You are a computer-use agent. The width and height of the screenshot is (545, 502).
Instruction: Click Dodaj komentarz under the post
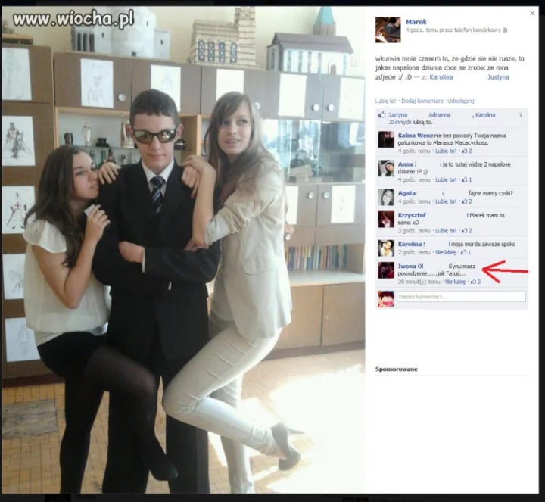click(422, 101)
